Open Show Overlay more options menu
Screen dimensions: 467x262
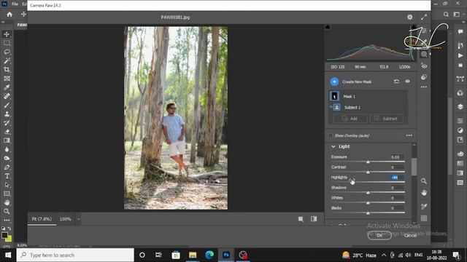(409, 135)
